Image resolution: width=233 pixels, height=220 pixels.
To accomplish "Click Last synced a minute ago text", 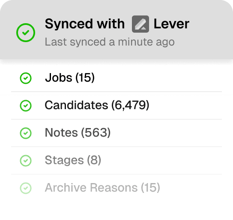I will [x=110, y=42].
